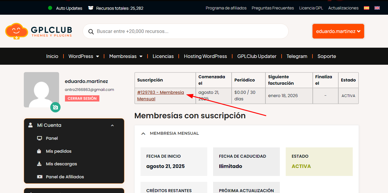Image resolution: width=388 pixels, height=193 pixels.
Task: Click the search input field
Action: coord(185,31)
